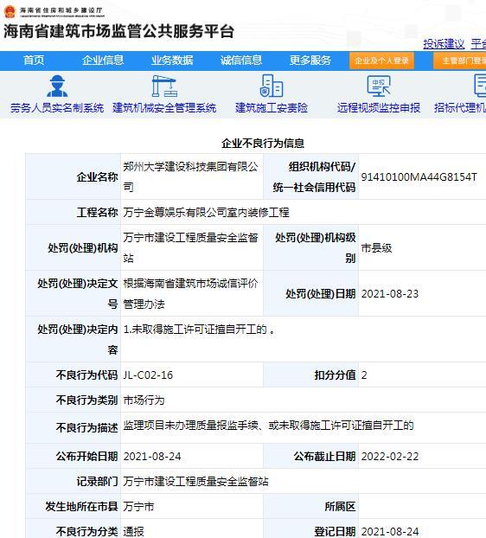Select project name 万宁金尊娱乐有限公司室内装修工程

[x=206, y=213]
